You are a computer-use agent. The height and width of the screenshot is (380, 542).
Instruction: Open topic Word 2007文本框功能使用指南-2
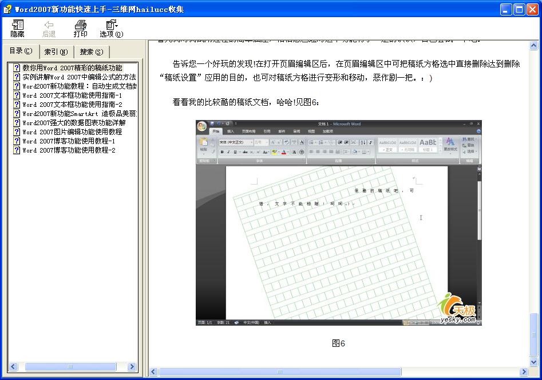click(x=72, y=104)
